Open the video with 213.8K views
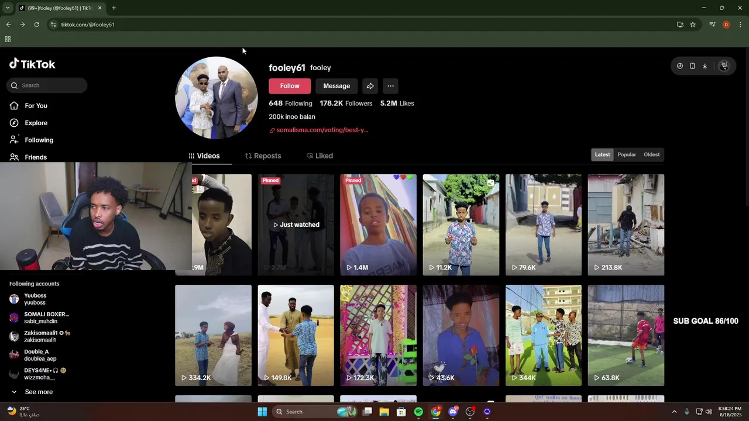749x421 pixels. [x=626, y=225]
